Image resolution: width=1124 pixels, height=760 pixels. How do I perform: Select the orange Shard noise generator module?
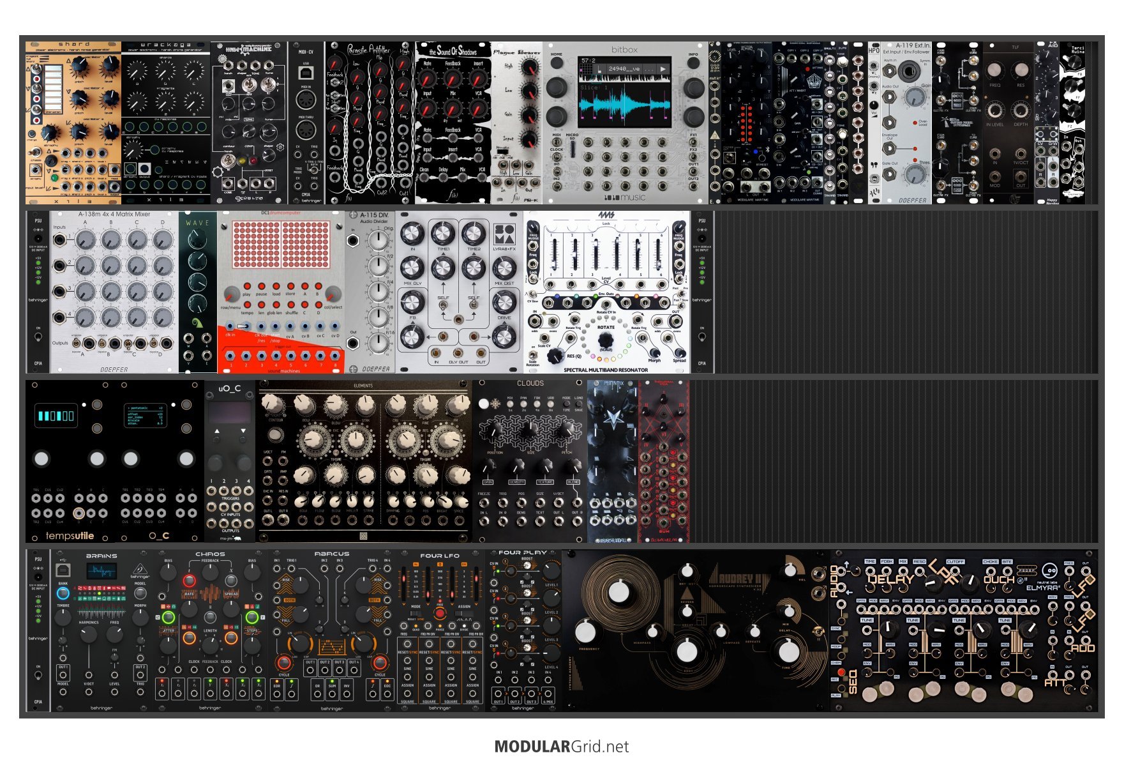(x=73, y=123)
